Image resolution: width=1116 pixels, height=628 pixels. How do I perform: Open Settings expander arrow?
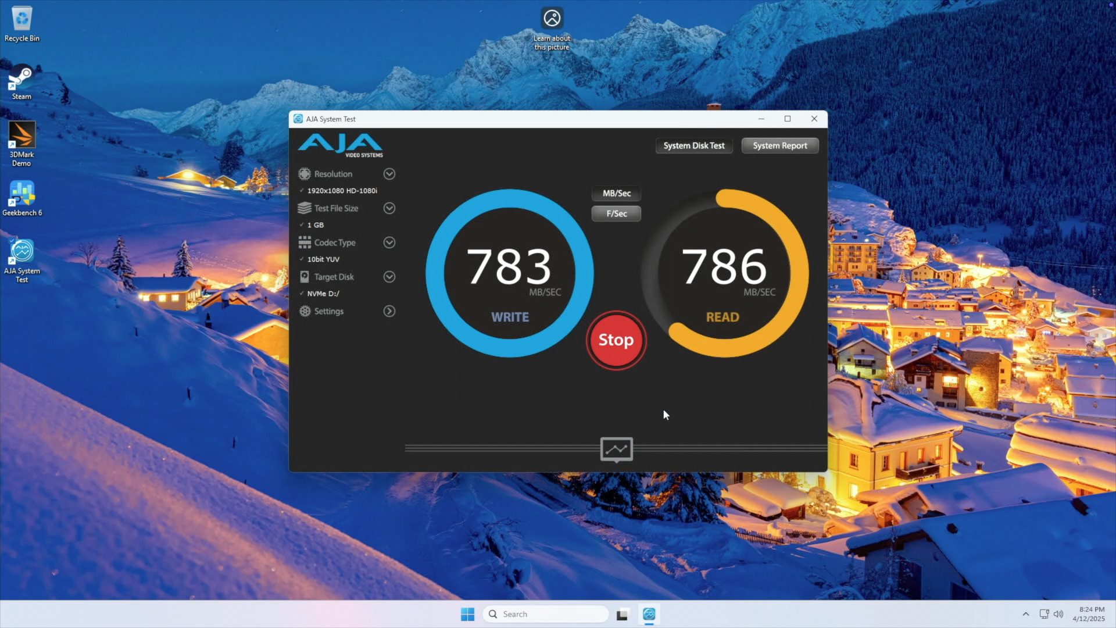click(x=389, y=311)
